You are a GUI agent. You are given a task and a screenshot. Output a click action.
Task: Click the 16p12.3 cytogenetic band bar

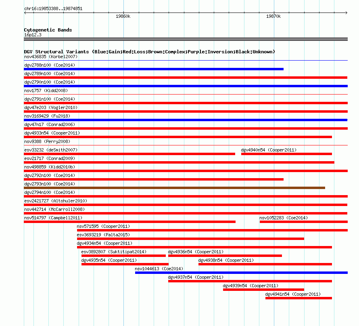click(186, 39)
